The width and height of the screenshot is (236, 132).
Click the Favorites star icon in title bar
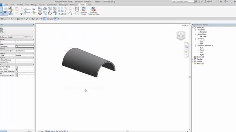[x=202, y=1]
